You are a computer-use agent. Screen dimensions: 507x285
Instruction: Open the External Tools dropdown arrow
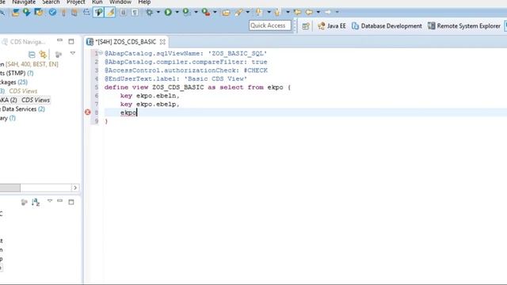click(x=215, y=13)
